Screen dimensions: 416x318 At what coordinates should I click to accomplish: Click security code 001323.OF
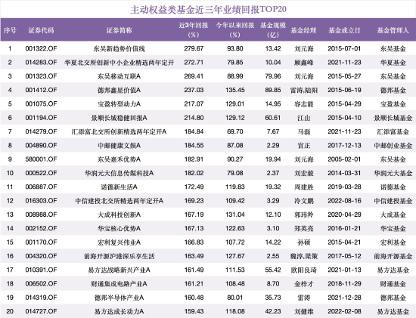tap(41, 76)
